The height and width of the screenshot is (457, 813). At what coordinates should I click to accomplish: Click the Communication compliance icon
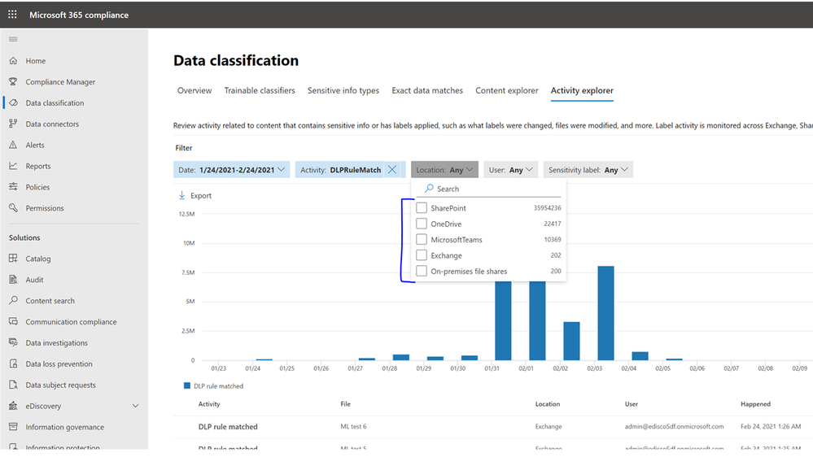pyautogui.click(x=14, y=321)
